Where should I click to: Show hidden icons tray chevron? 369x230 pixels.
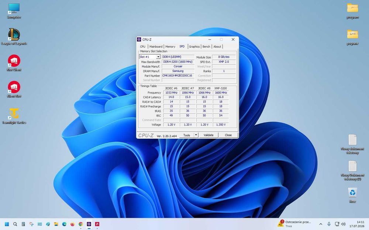click(x=321, y=224)
